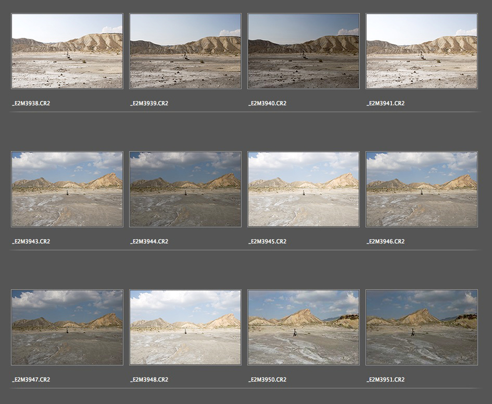
Task: Choose the darker _E2M3944.CR2 thumbnail
Action: click(x=185, y=189)
